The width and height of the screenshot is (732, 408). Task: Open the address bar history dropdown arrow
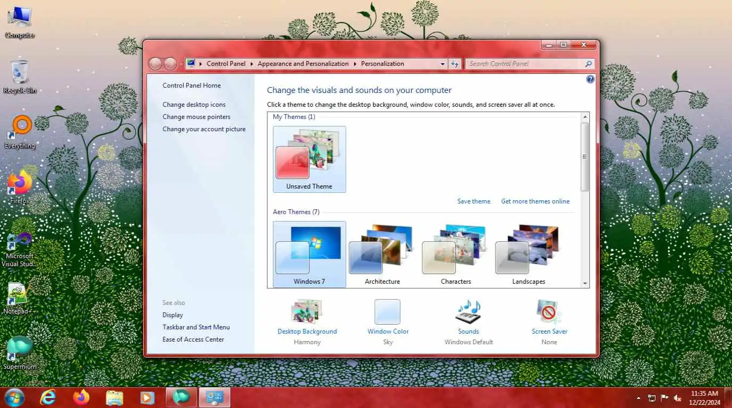tap(442, 64)
